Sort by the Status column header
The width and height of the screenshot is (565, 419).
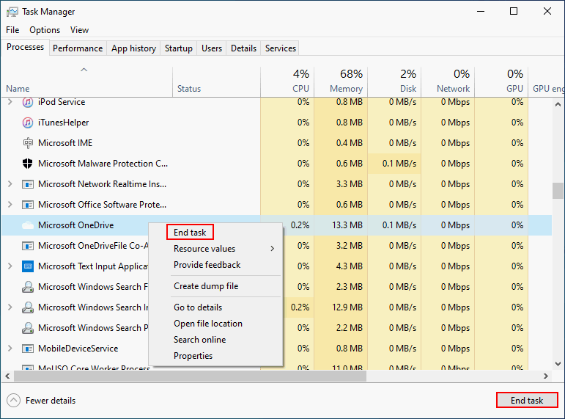click(216, 82)
